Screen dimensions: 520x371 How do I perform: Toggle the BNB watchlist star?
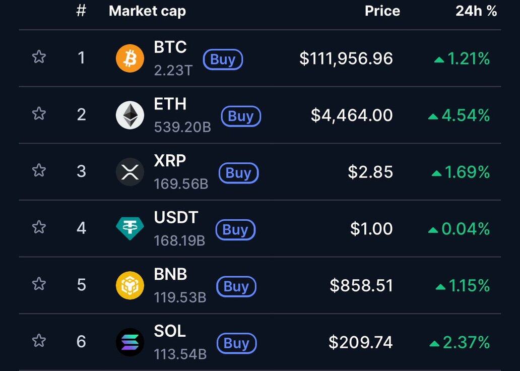(39, 284)
